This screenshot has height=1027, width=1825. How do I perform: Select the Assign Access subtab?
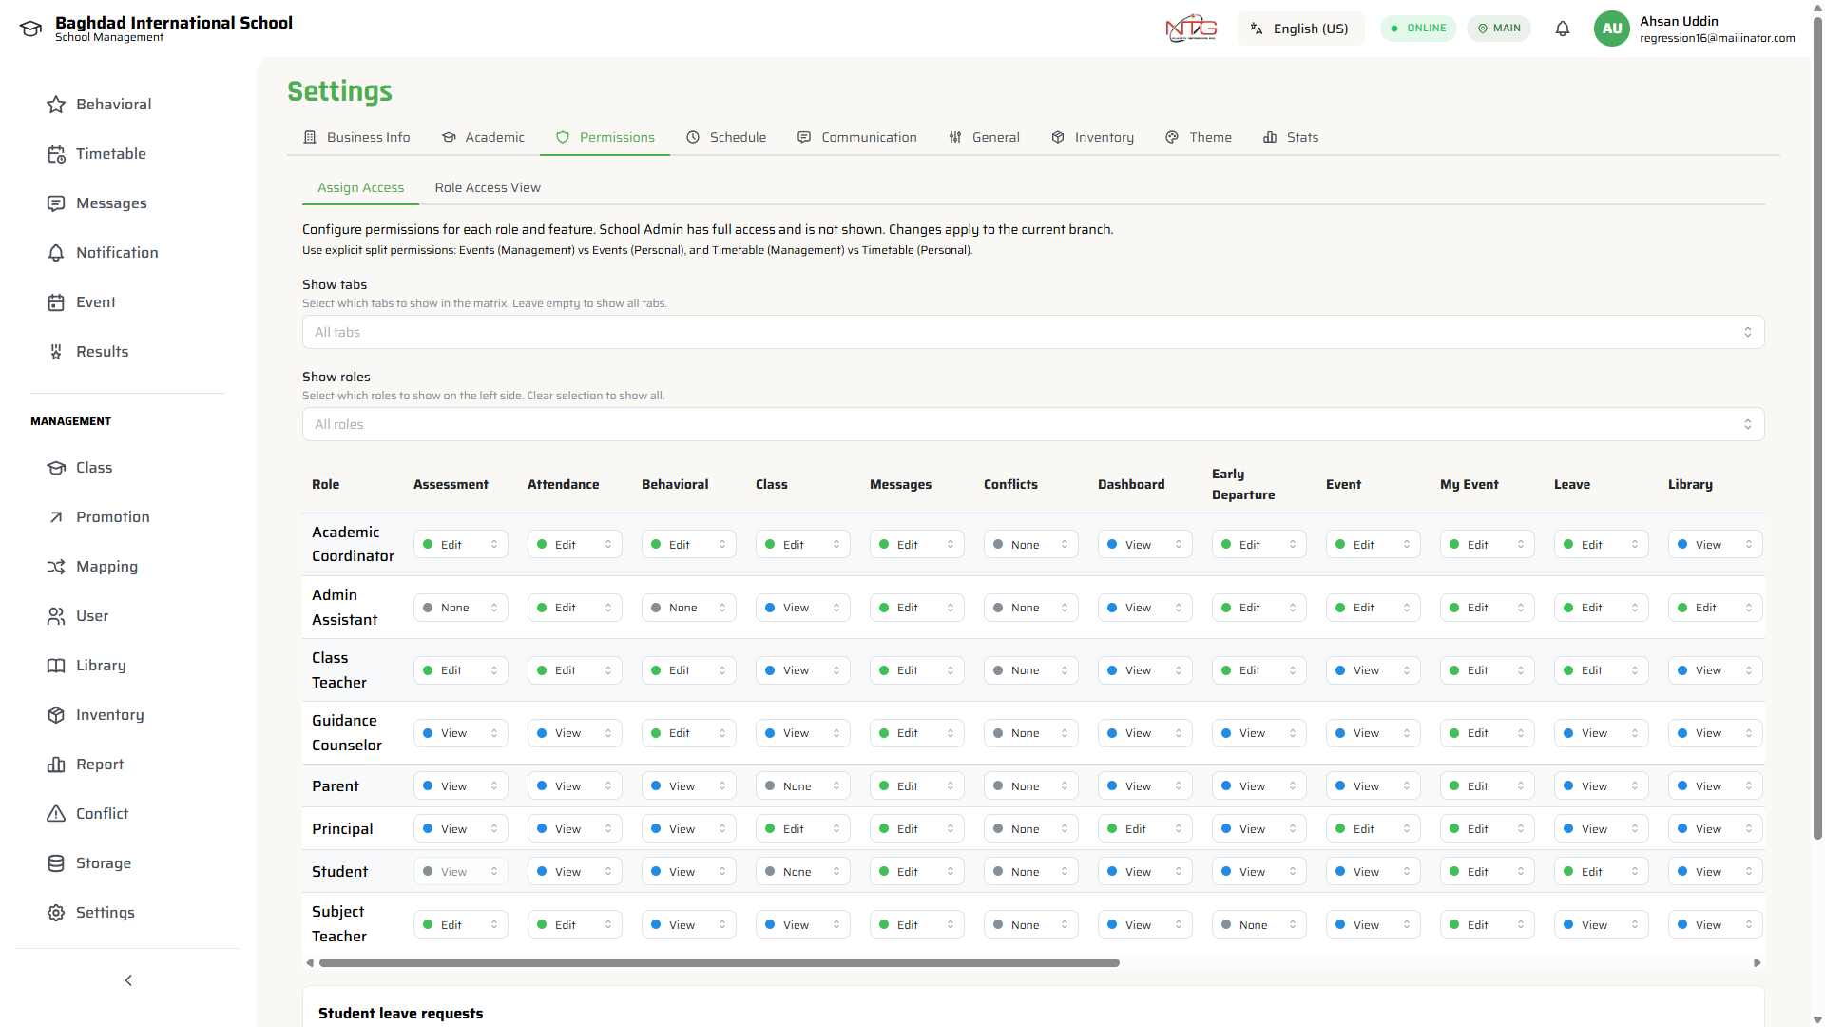pos(361,188)
